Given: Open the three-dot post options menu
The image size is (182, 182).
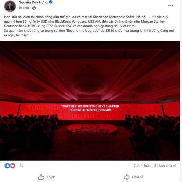Looking at the screenshot, I should (170, 6).
